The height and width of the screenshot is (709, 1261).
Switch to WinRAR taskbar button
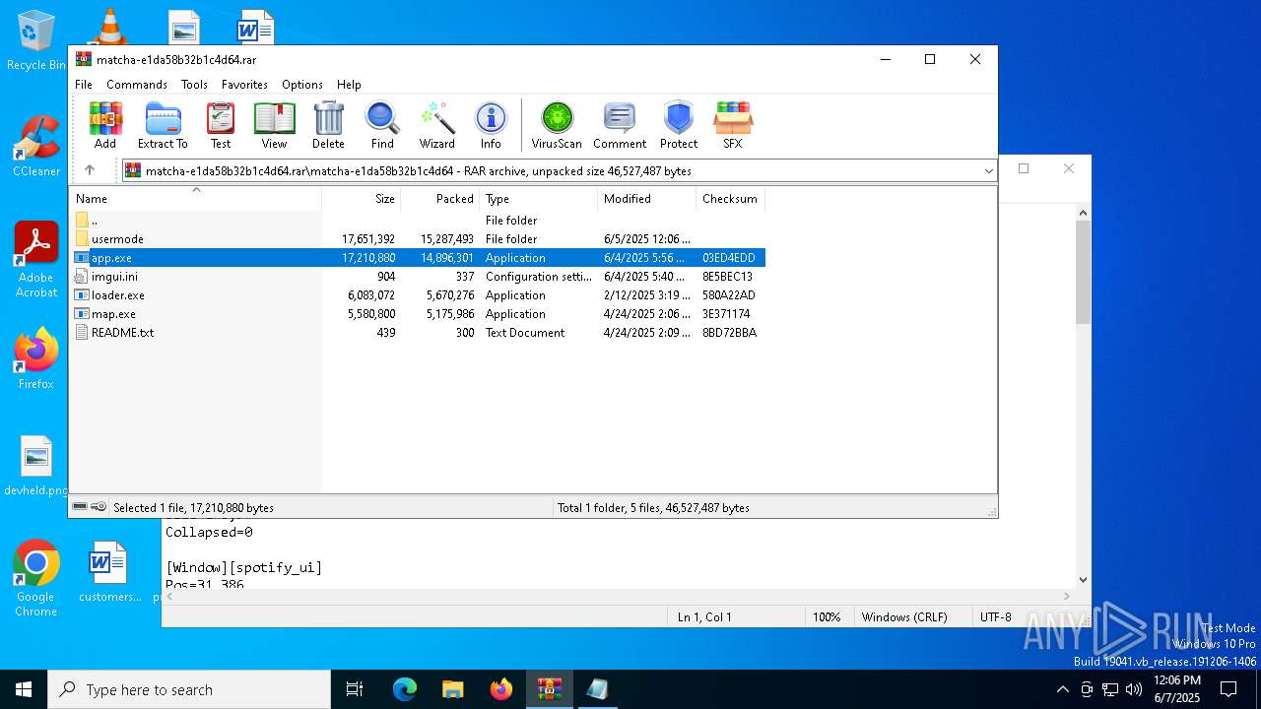[x=549, y=689]
